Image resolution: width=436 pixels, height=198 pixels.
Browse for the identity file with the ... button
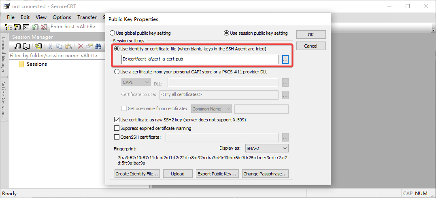pyautogui.click(x=285, y=59)
